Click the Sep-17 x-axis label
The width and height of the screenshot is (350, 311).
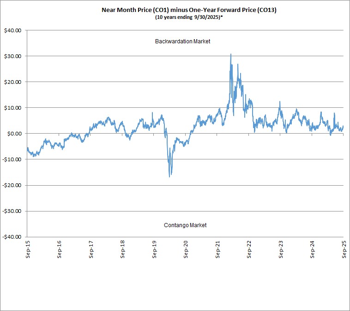pos(91,250)
